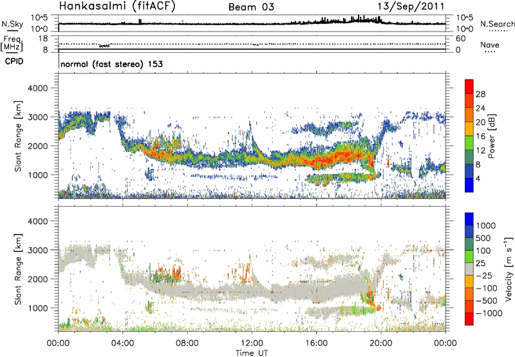
Task: Click the '16:00' time axis tick
Action: point(316,343)
